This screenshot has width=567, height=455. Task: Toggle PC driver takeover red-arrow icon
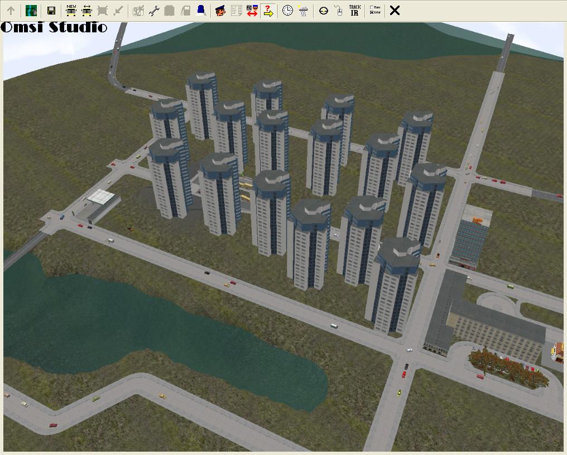252,11
